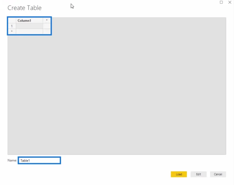234x185 pixels.
Task: Click the new-row cell under asterisk column
Action: pos(47,31)
